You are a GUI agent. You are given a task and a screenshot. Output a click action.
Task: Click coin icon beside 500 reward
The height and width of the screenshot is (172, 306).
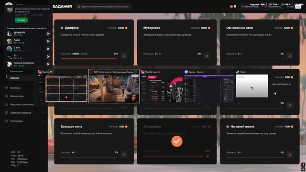(126, 127)
